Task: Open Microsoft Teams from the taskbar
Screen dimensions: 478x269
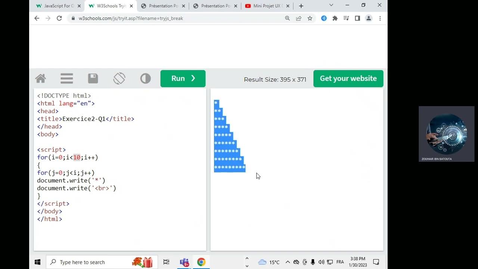Action: coord(184,262)
